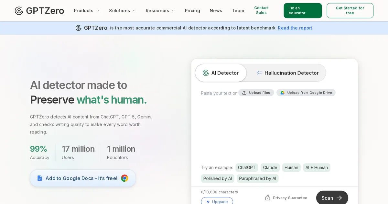
Task: Click the 'Preserve what's human.' heading
Action: tap(88, 99)
